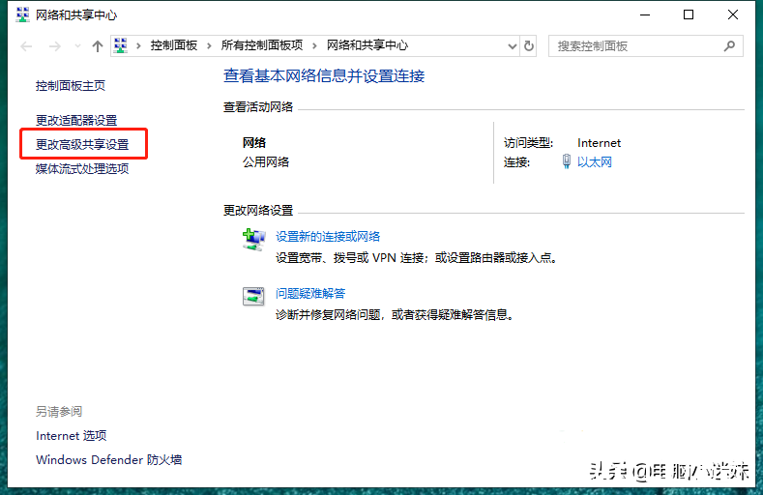Viewport: 763px width, 495px height.
Task: Expand chevron after 控制面板 breadcrumb
Action: (x=209, y=46)
